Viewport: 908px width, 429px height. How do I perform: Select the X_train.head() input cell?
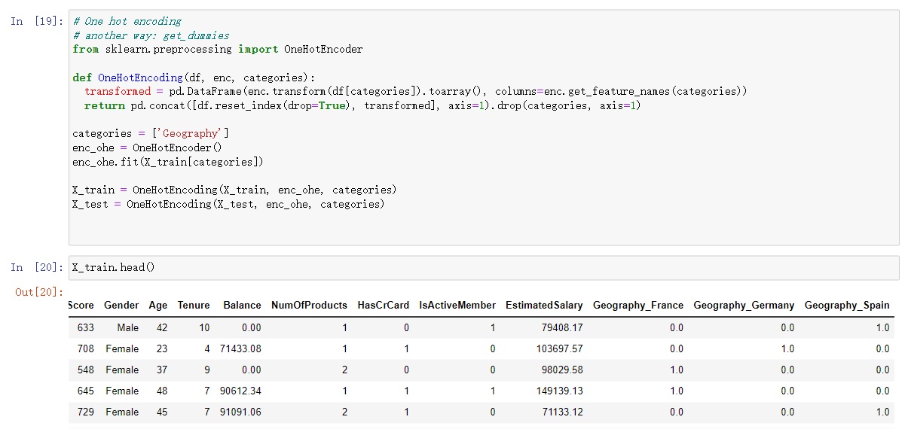483,268
